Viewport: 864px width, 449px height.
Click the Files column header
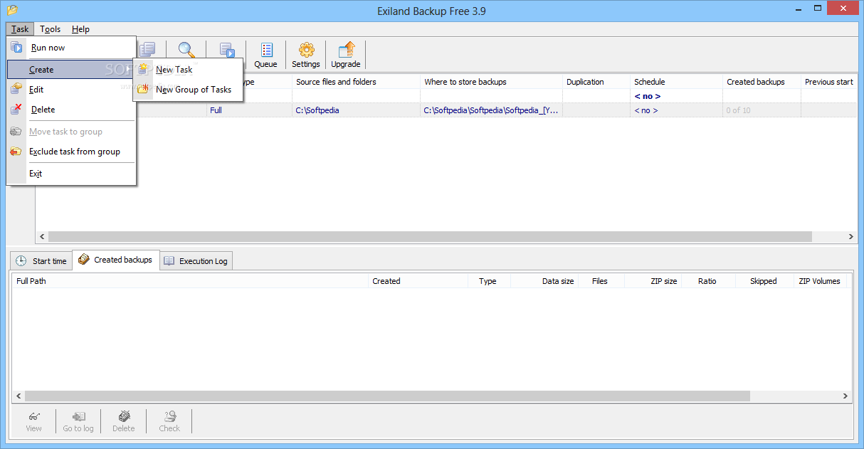coord(601,281)
